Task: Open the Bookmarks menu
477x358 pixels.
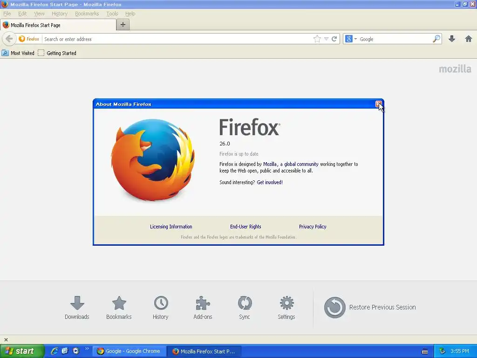Action: click(87, 14)
